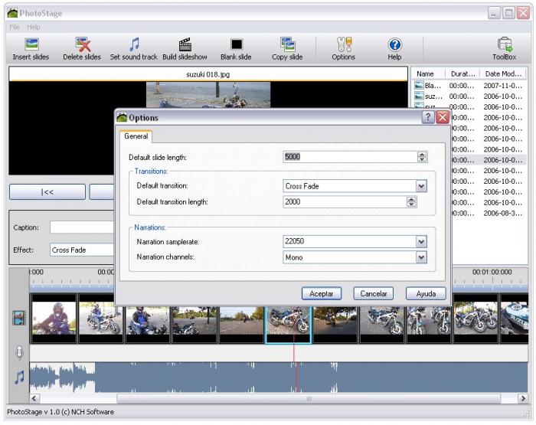This screenshot has width=536, height=425.
Task: Click the slide preview image
Action: tap(208, 95)
